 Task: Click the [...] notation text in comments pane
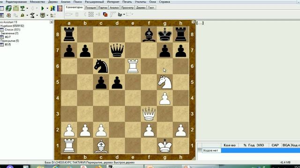(200, 23)
